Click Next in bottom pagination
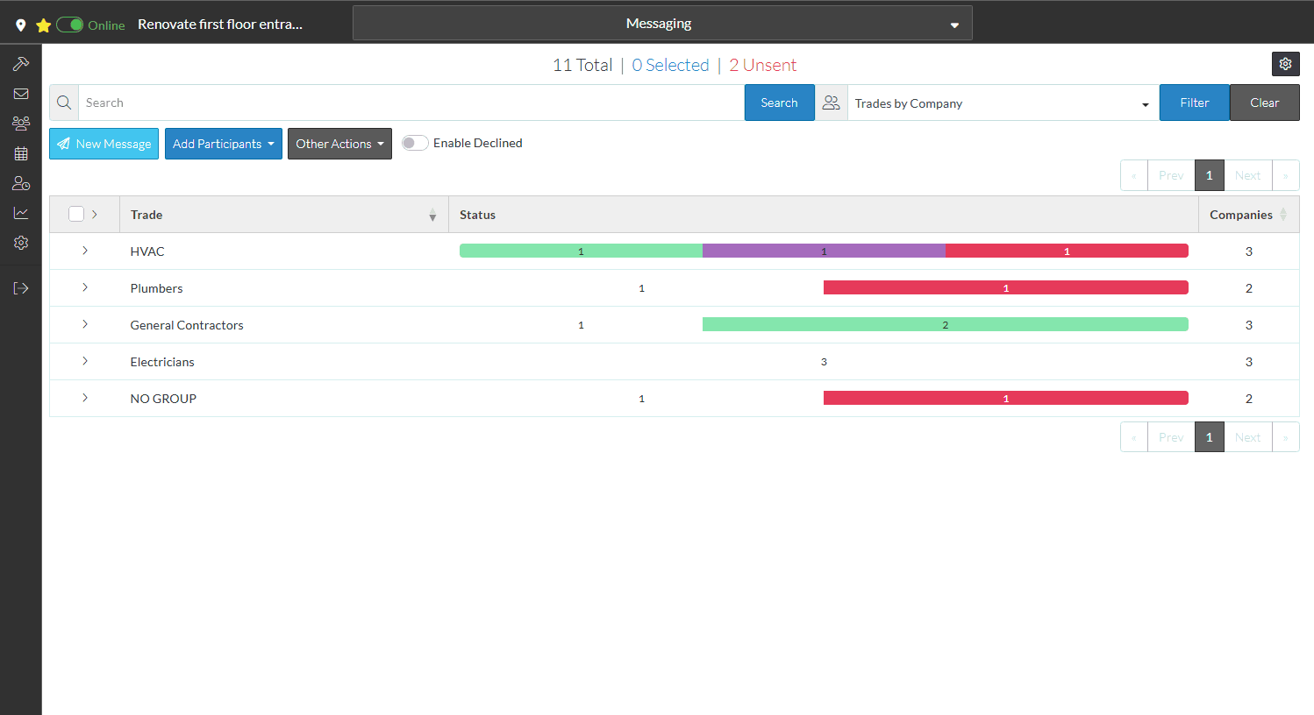The width and height of the screenshot is (1314, 715). point(1247,437)
